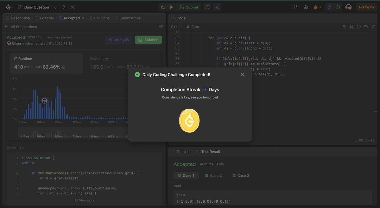This screenshot has width=380, height=208.
Task: Open the layout grid icon
Action: (295, 7)
